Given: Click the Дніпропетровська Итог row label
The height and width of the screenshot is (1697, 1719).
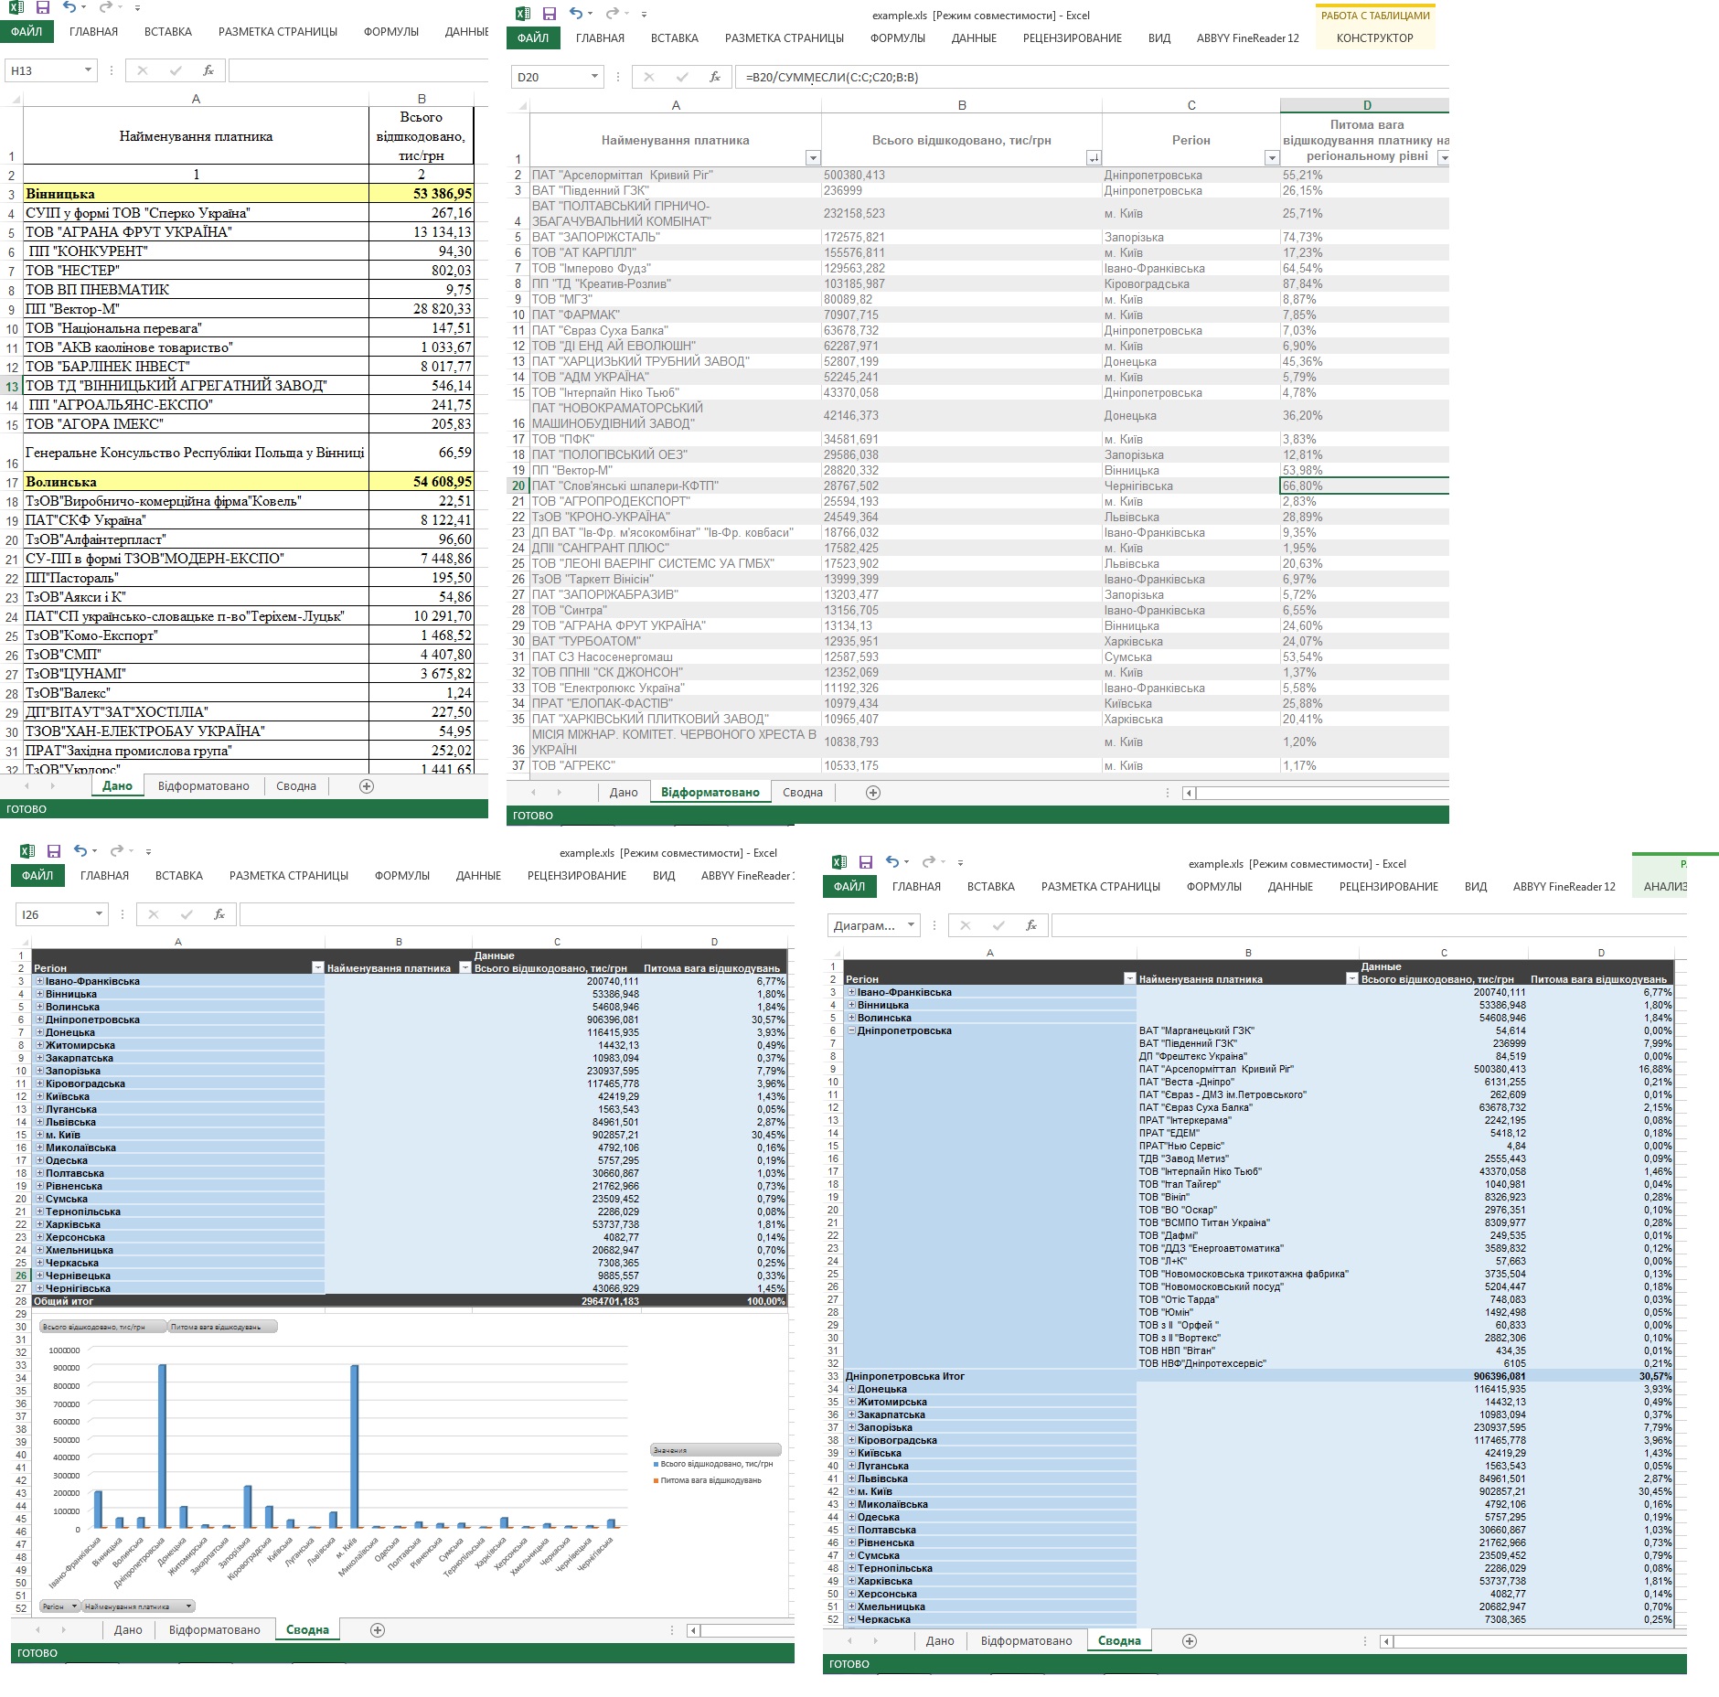Looking at the screenshot, I should pos(904,1376).
